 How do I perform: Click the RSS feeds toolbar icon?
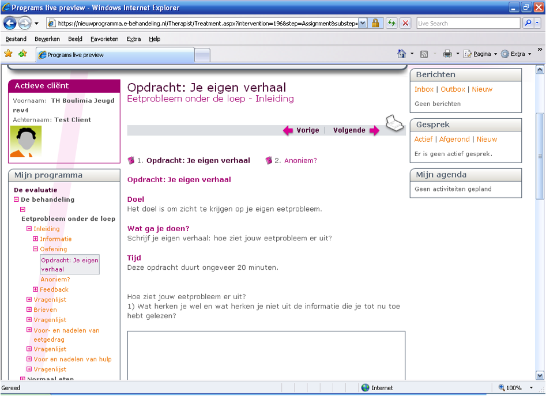[x=424, y=54]
